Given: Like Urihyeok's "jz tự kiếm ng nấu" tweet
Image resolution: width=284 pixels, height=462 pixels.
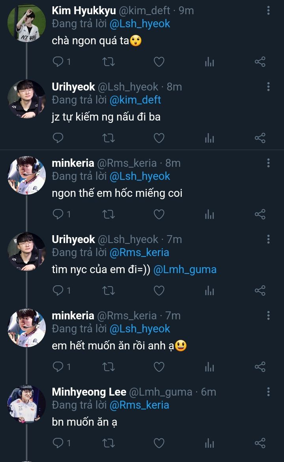Looking at the screenshot, I should 159,138.
